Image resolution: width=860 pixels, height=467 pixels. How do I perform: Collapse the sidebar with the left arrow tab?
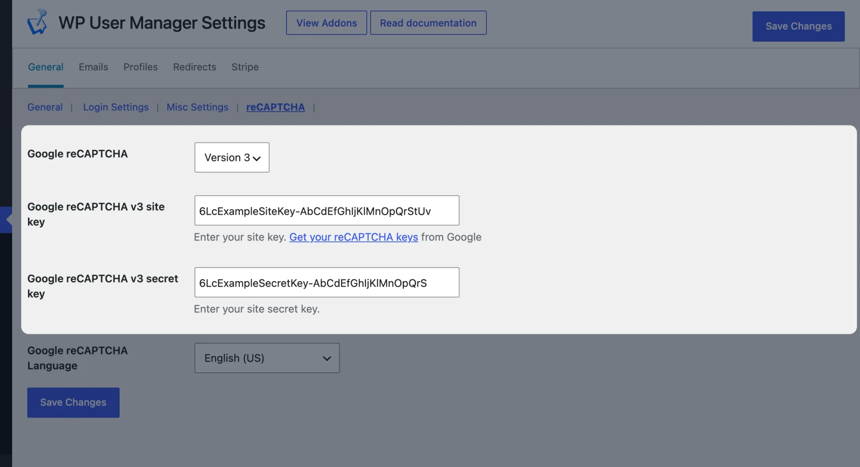[x=7, y=220]
